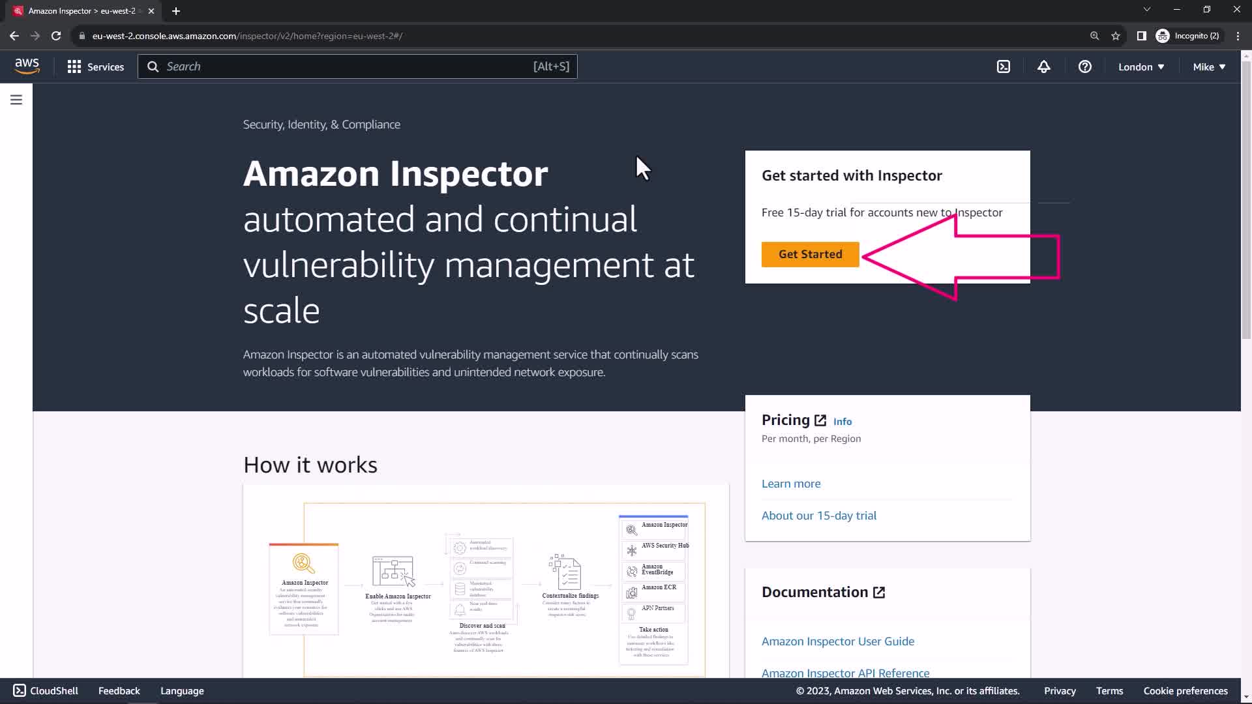Open About our 15-day trial link
Screen dimensions: 1252x704
click(x=819, y=516)
